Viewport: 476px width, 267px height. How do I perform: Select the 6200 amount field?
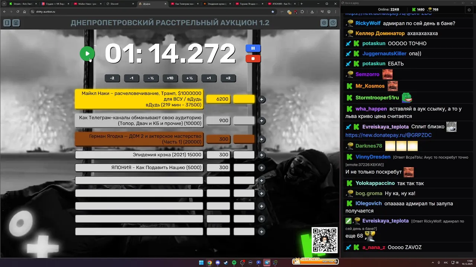click(x=218, y=99)
